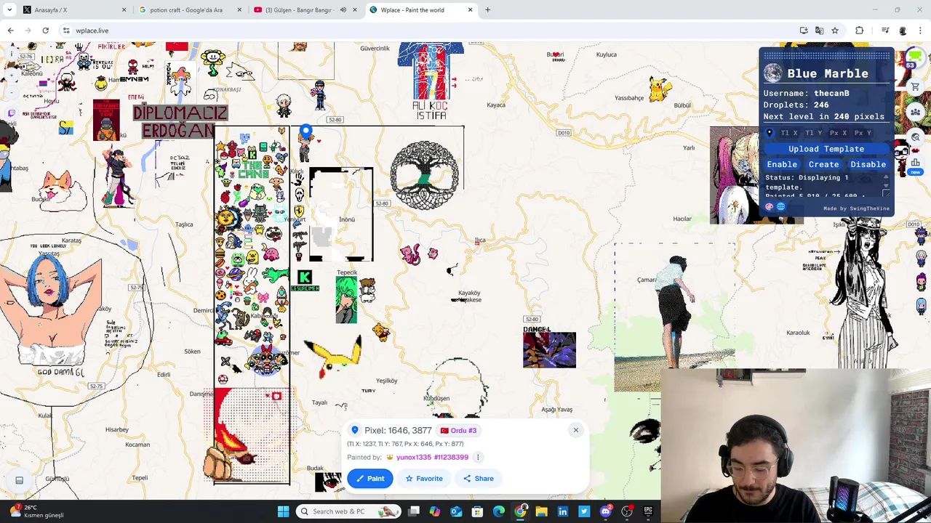The height and width of the screenshot is (523, 931).
Task: Click the X tab close button
Action: click(x=124, y=10)
